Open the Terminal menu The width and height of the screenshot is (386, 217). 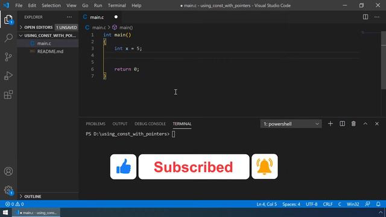point(116,5)
